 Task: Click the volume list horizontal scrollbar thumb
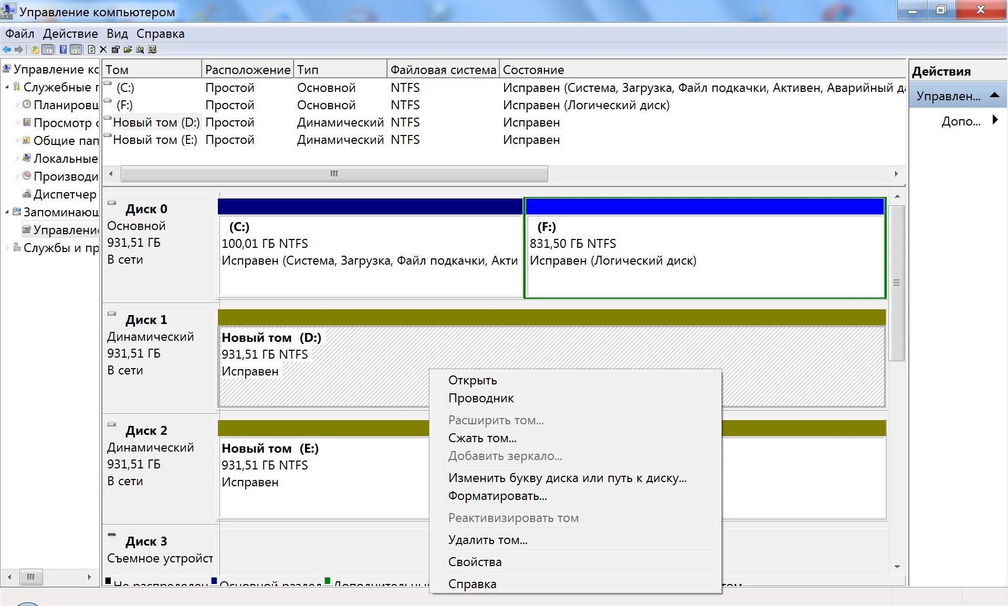pyautogui.click(x=334, y=174)
